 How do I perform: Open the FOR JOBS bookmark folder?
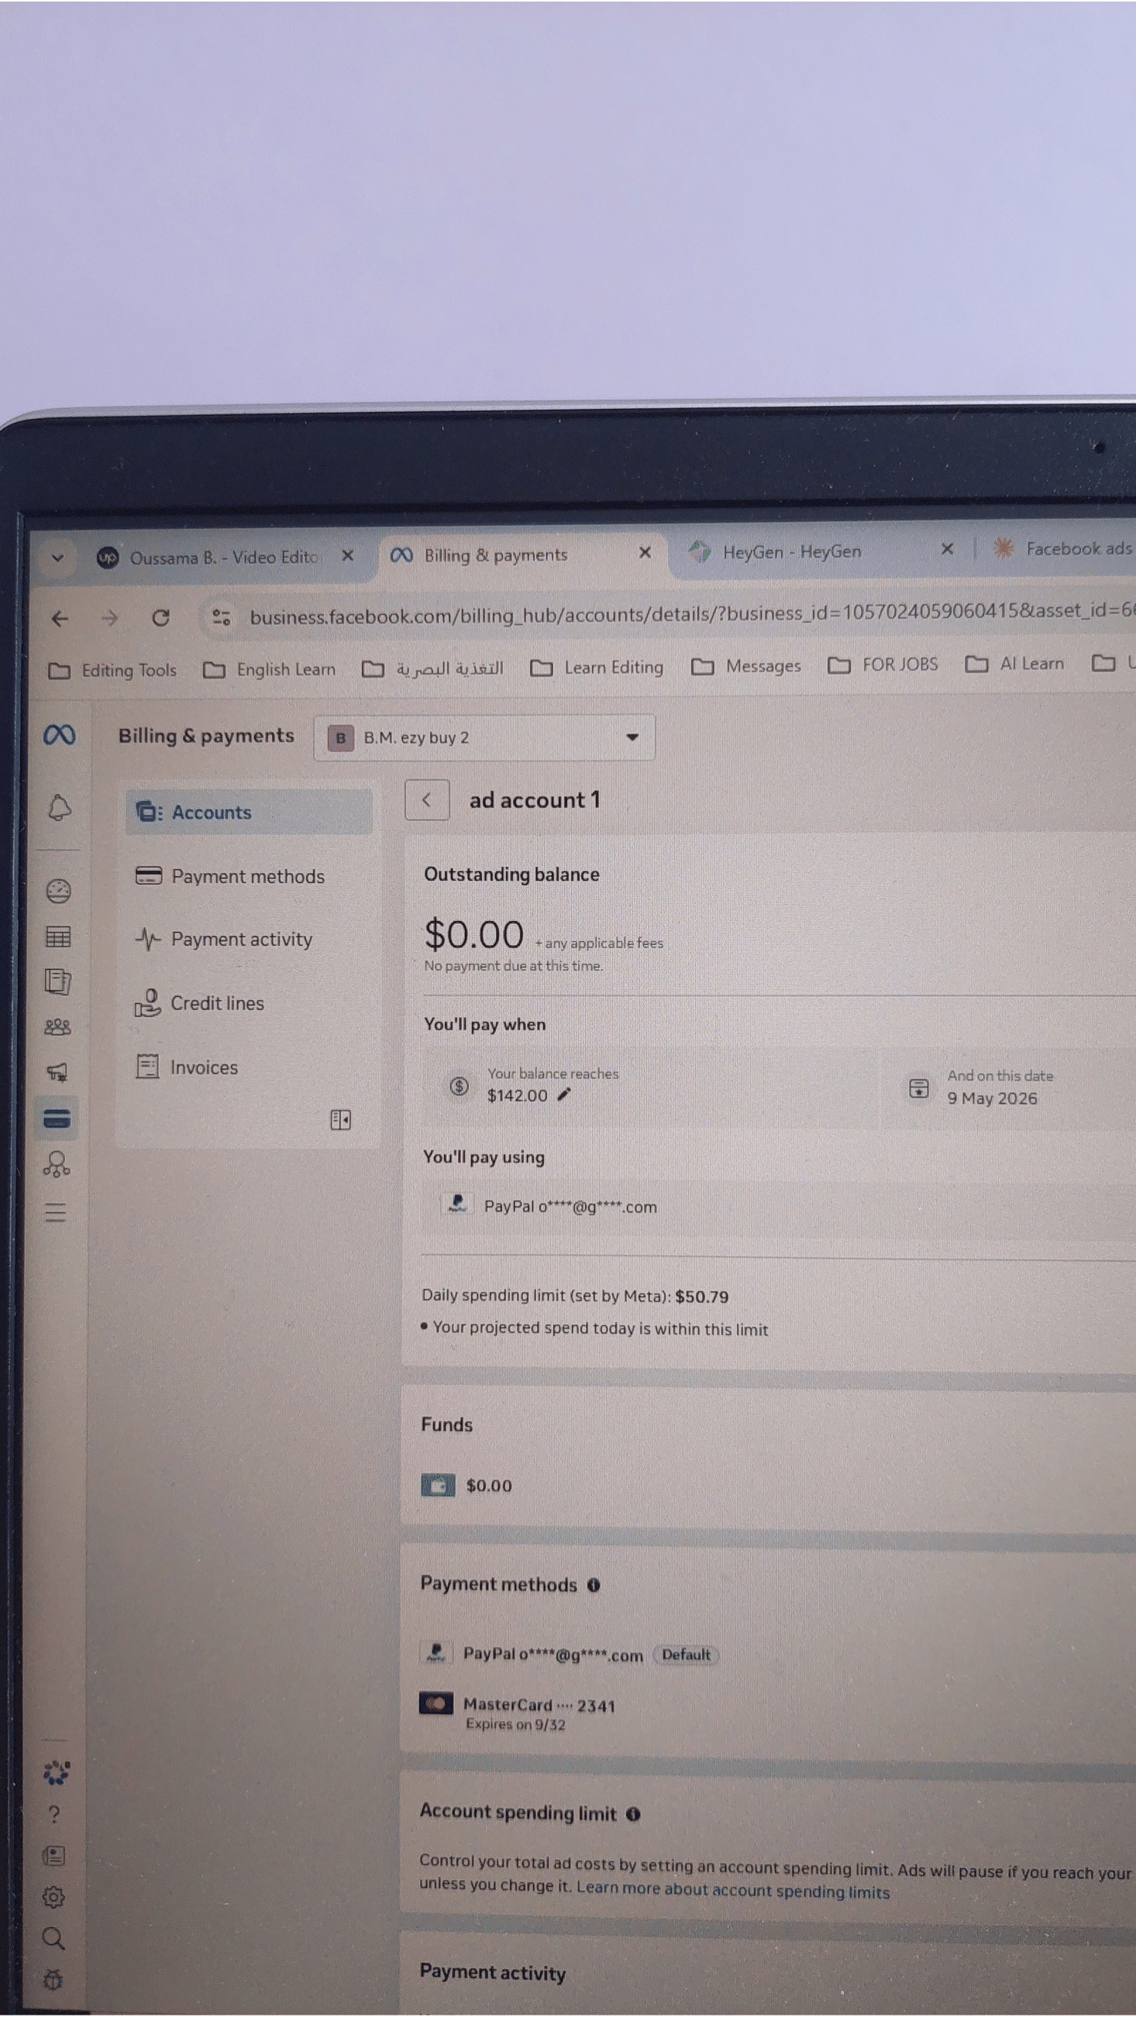(x=883, y=665)
